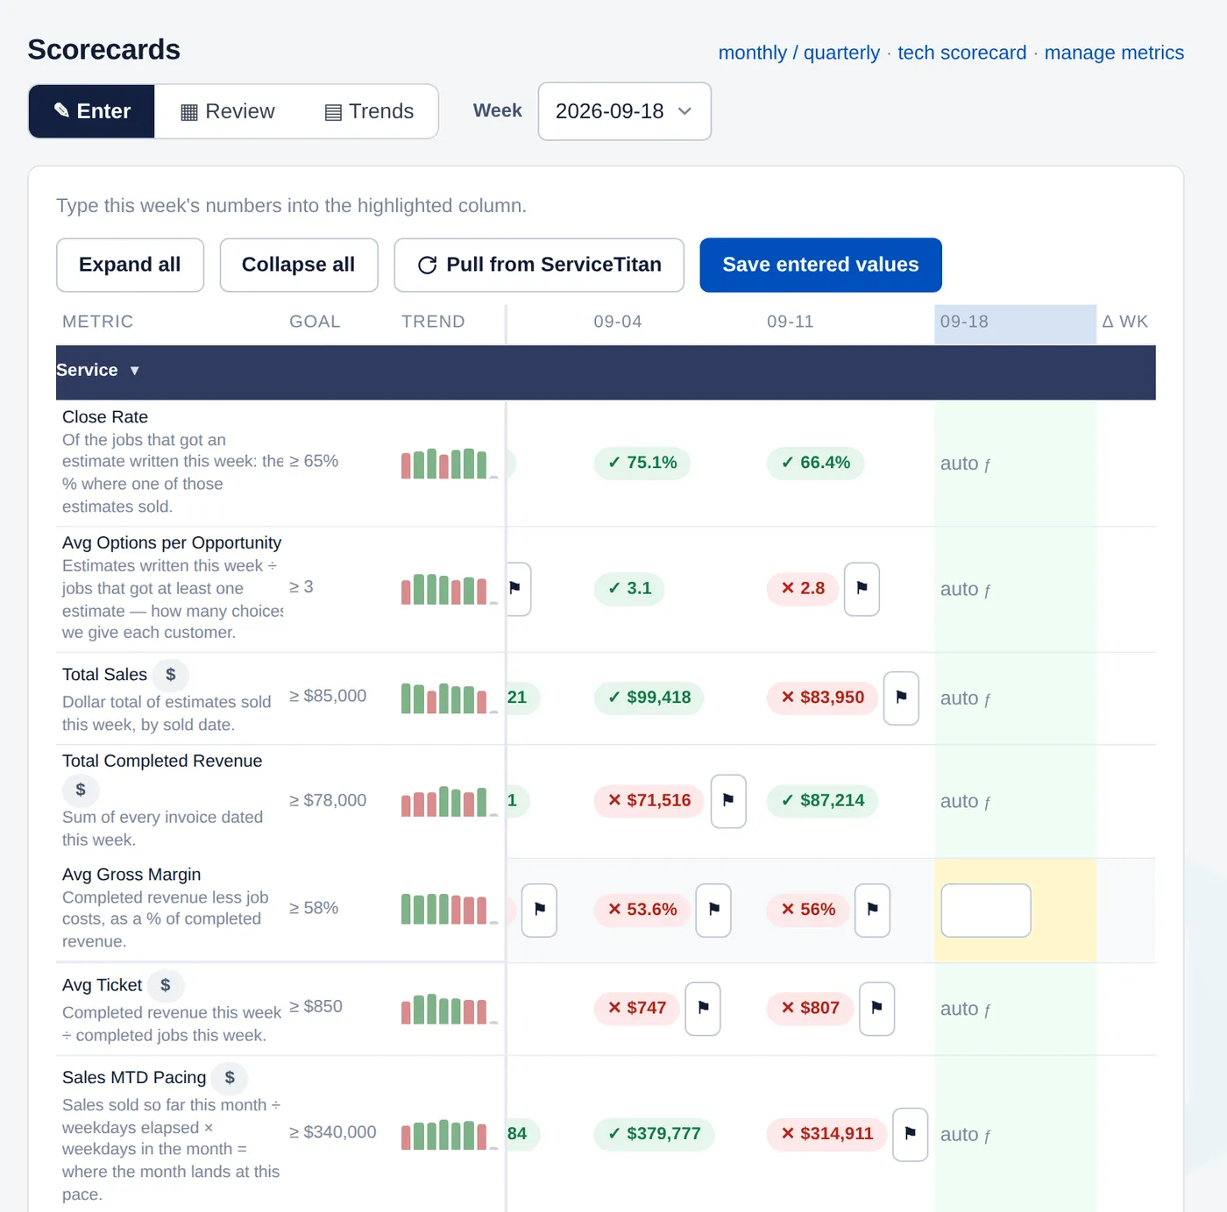This screenshot has height=1212, width=1227.
Task: Click the $807 Avg Ticket value
Action: (811, 1009)
